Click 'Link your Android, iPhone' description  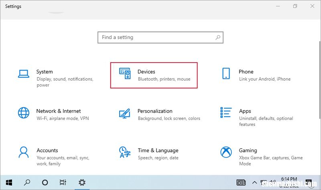coord(265,79)
